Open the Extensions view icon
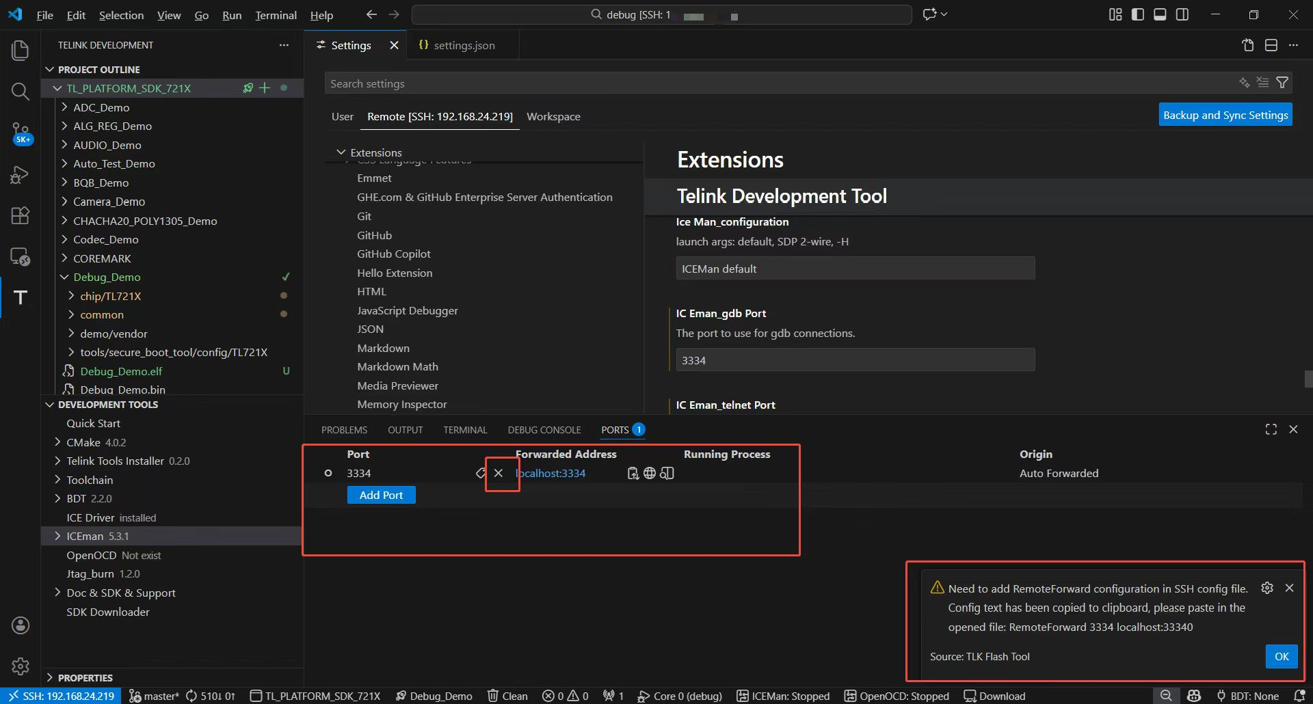This screenshot has width=1313, height=704. (x=21, y=216)
